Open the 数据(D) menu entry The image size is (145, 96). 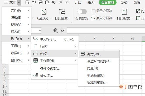click(x=17, y=53)
